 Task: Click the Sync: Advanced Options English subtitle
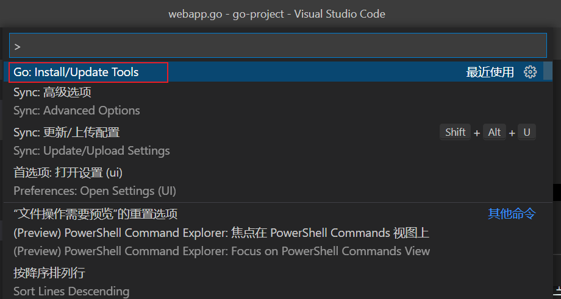click(x=77, y=110)
